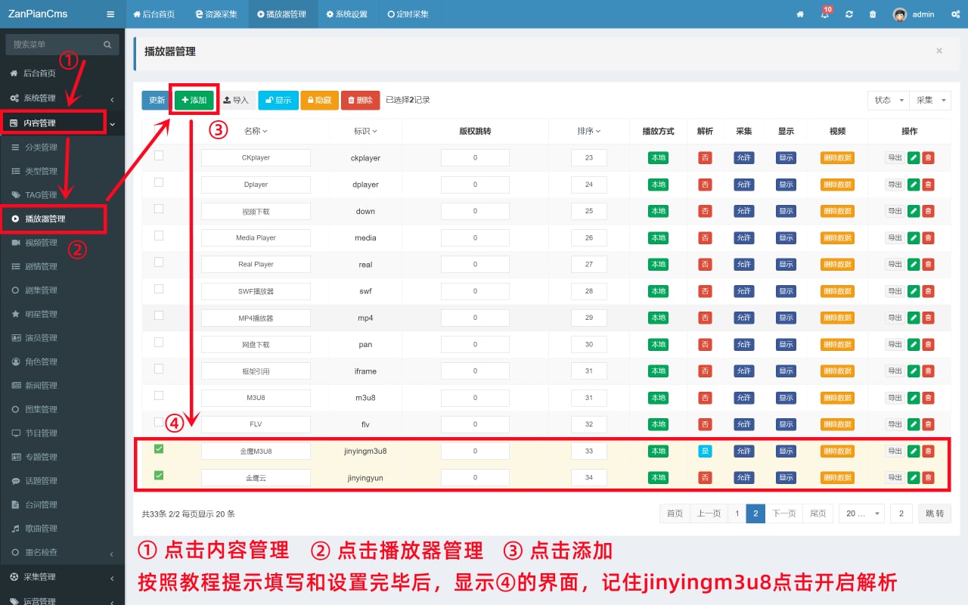Click the refresh icon in header
968x605 pixels.
pos(849,14)
